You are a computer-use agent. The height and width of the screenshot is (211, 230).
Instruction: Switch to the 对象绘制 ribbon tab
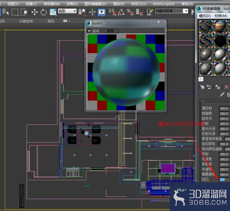26,21
